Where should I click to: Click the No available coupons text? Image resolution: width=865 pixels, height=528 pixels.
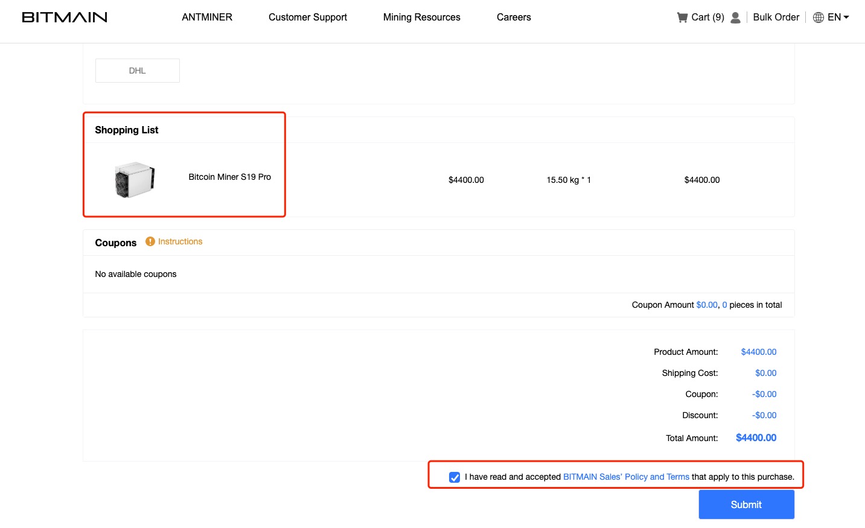[x=136, y=274]
